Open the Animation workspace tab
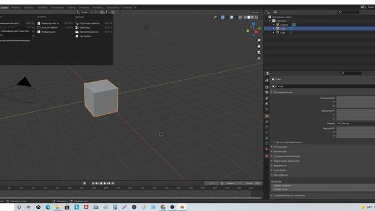 tap(84, 8)
